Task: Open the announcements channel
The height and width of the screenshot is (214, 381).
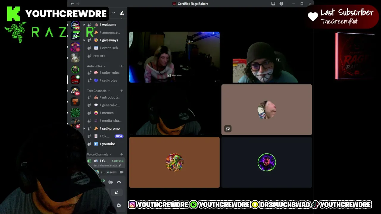Action: click(x=104, y=32)
